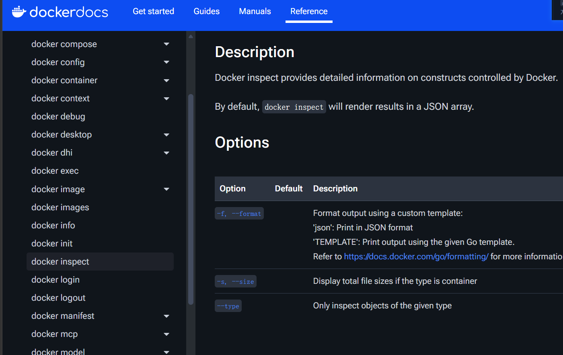Expand docker context dropdown arrow
The width and height of the screenshot is (563, 355).
[166, 98]
